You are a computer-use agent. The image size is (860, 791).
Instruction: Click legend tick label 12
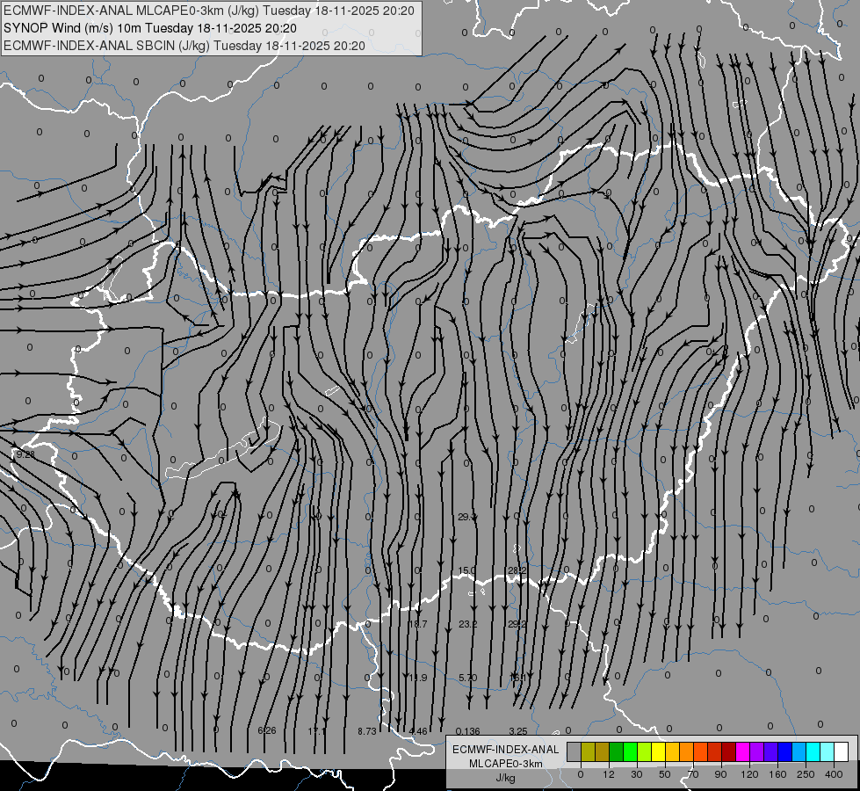coord(609,774)
